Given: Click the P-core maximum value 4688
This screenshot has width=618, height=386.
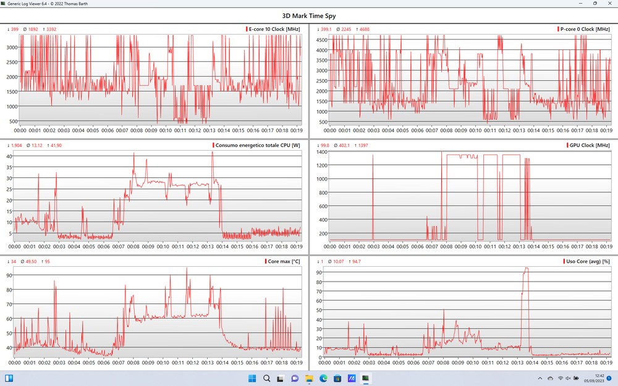Looking at the screenshot, I should 364,29.
